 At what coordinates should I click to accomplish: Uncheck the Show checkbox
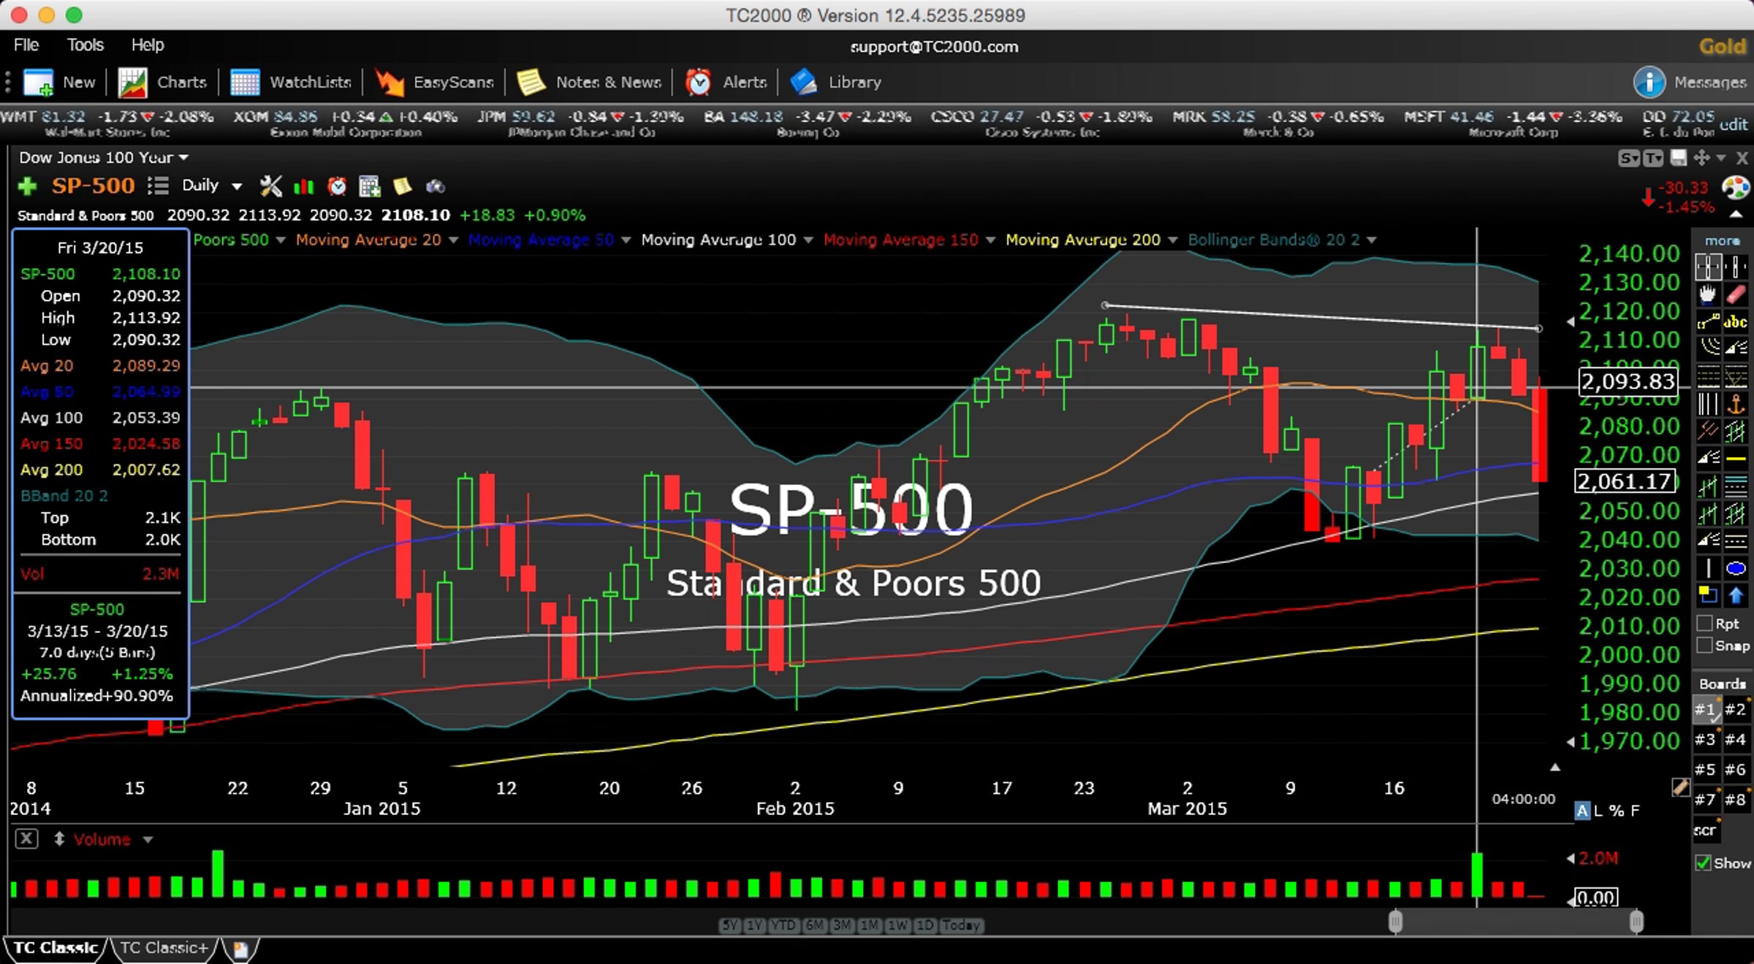tap(1703, 862)
